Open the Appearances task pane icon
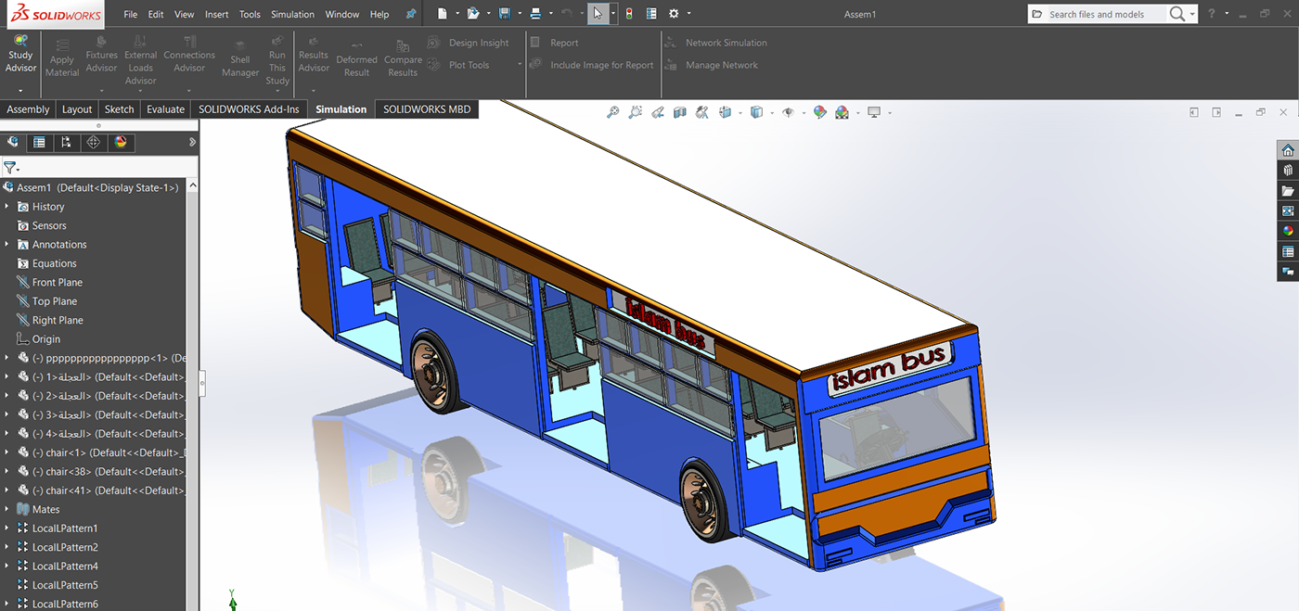The width and height of the screenshot is (1299, 611). (x=1288, y=231)
